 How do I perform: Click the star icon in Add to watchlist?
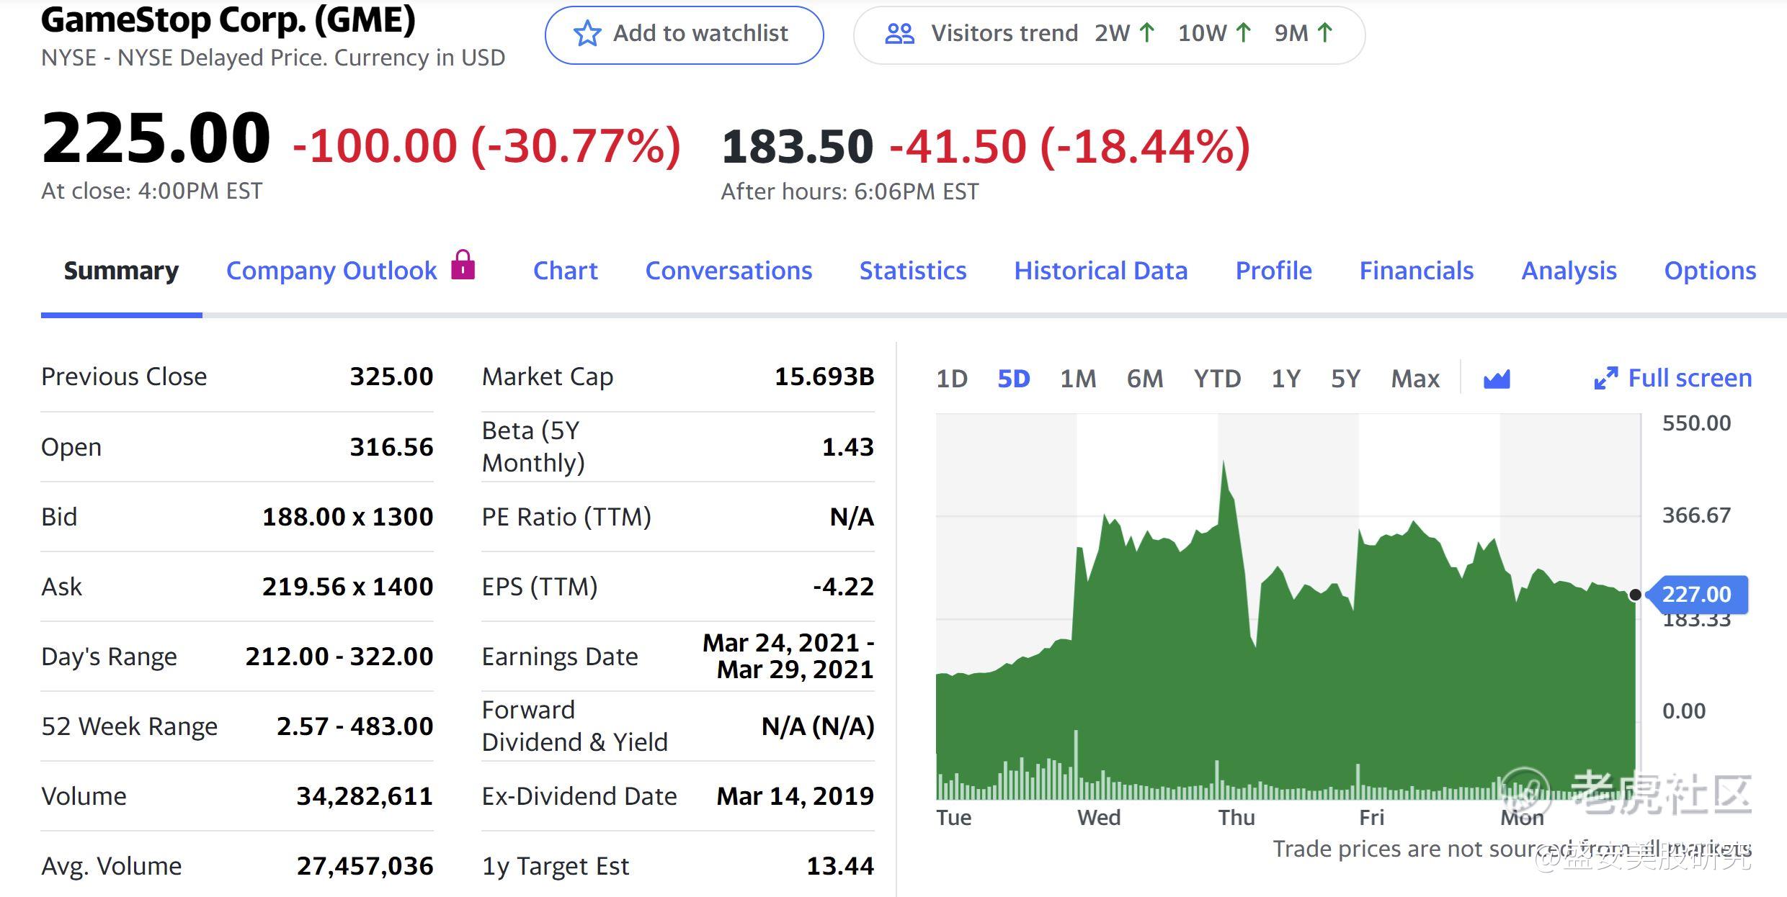tap(587, 34)
